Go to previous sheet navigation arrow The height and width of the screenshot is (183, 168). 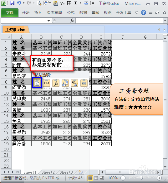8,172
